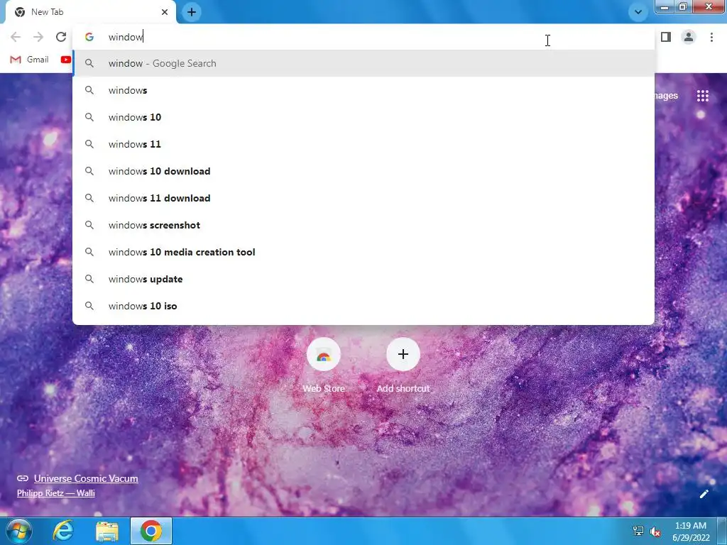Viewport: 727px width, 545px height.
Task: Open the Google apps grid icon
Action: [x=702, y=96]
